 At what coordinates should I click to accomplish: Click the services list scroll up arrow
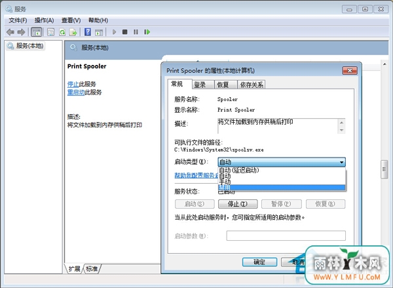pos(384,64)
